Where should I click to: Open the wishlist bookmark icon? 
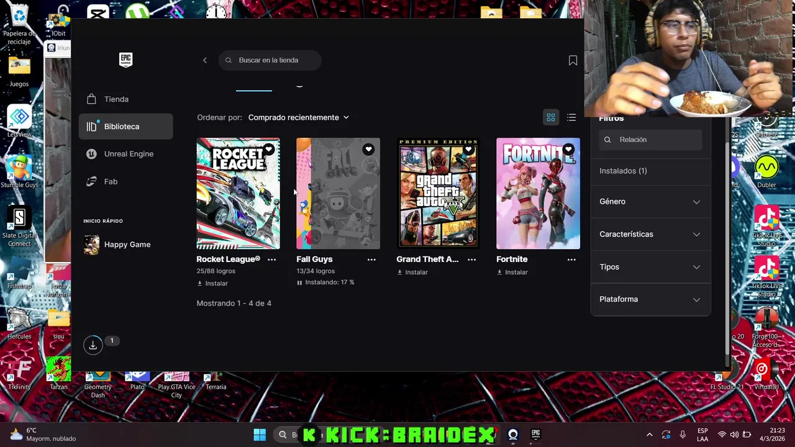pos(573,60)
